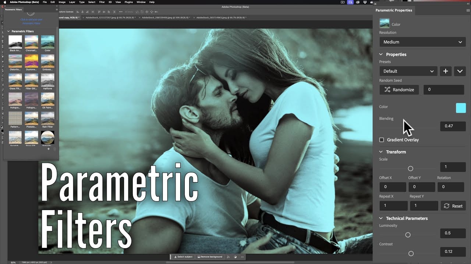The image size is (471, 264).
Task: Click the transform crop icon in taskbar
Action: [x=228, y=257]
